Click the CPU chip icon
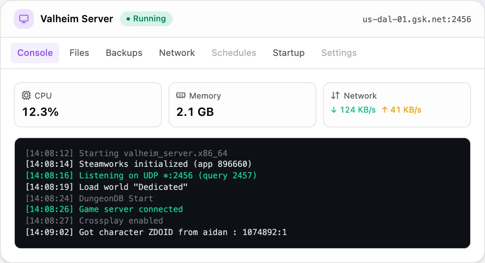 pos(26,95)
